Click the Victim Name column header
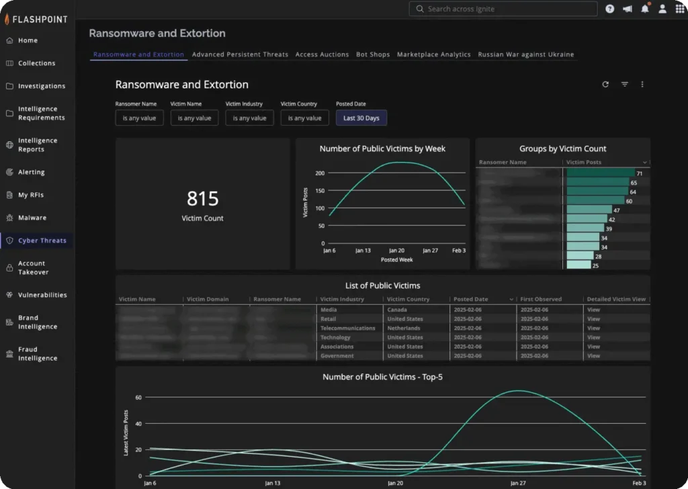 (137, 299)
